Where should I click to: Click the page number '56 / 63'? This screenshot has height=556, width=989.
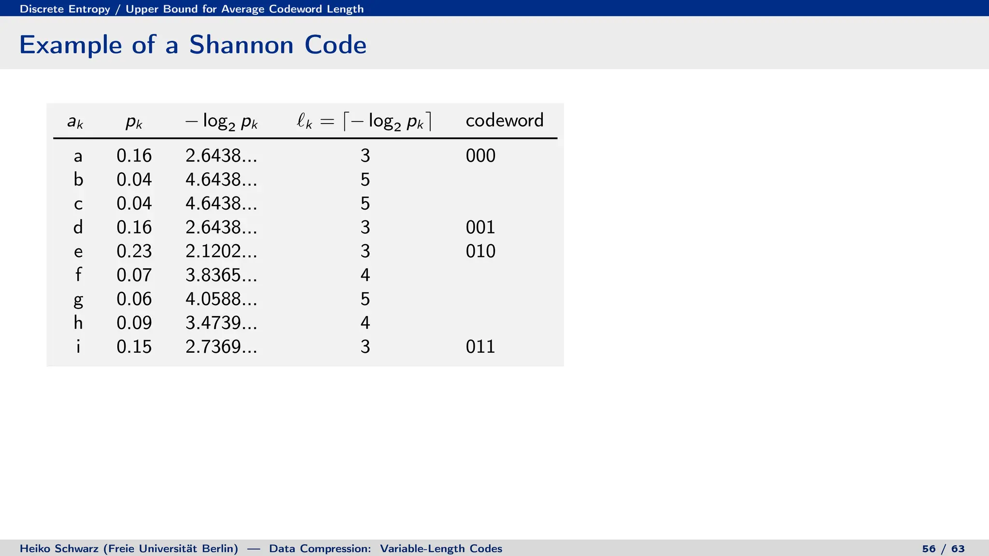(943, 548)
